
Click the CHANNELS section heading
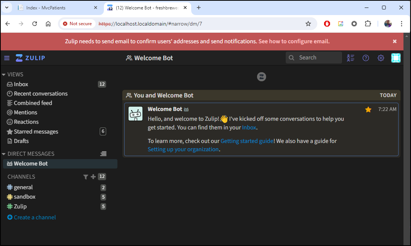21,177
